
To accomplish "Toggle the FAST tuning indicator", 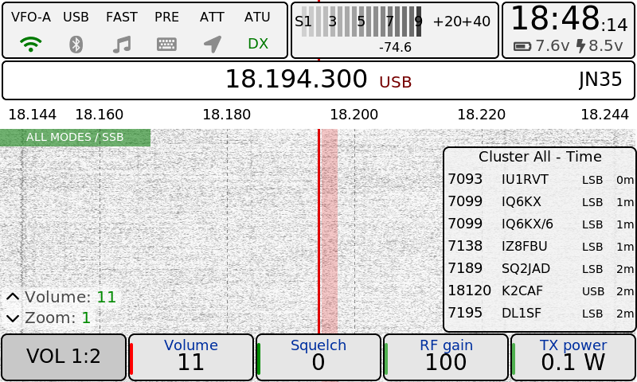I will [x=122, y=17].
